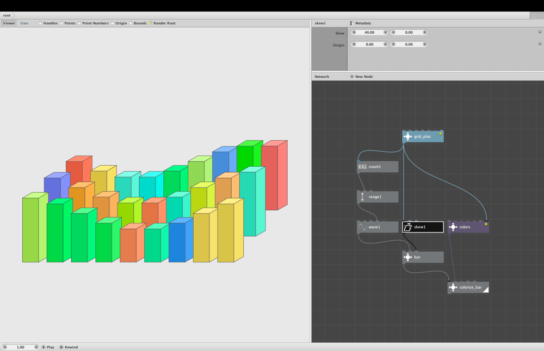Decrease Origin X value with left arrow

354,44
